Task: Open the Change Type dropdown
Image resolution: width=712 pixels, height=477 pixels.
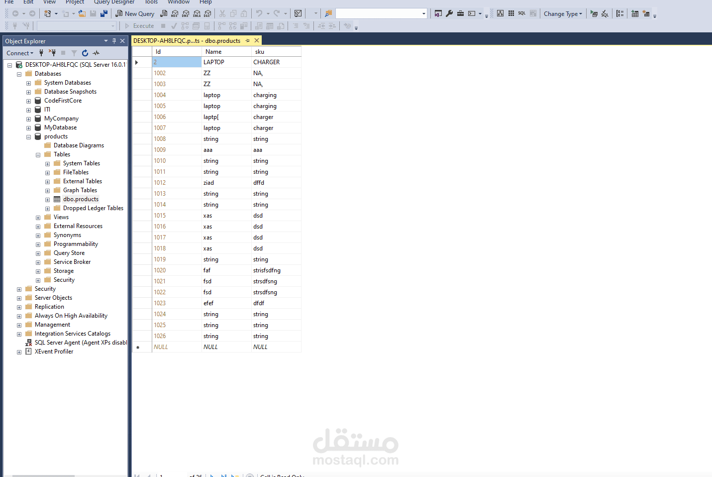Action: click(x=563, y=13)
